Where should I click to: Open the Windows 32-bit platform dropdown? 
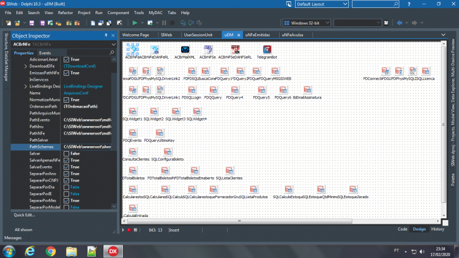coord(327,23)
